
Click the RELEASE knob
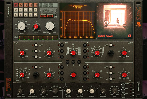click(x=80, y=91)
